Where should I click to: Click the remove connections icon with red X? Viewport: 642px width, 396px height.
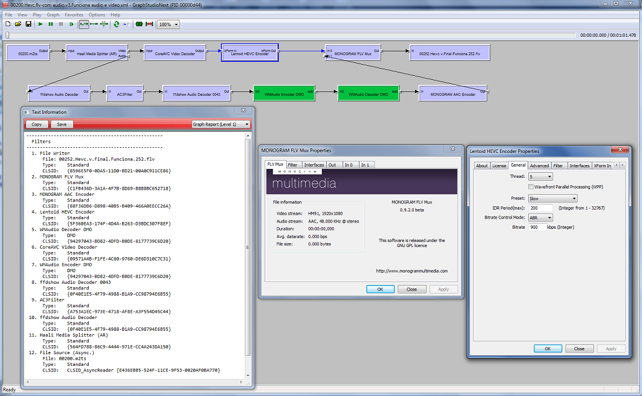point(149,24)
